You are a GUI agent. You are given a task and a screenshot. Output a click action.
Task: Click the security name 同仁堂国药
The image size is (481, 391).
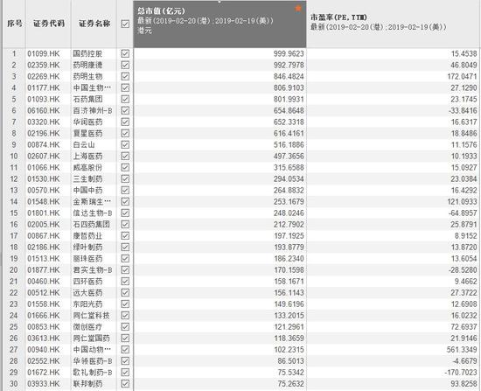coord(91,338)
